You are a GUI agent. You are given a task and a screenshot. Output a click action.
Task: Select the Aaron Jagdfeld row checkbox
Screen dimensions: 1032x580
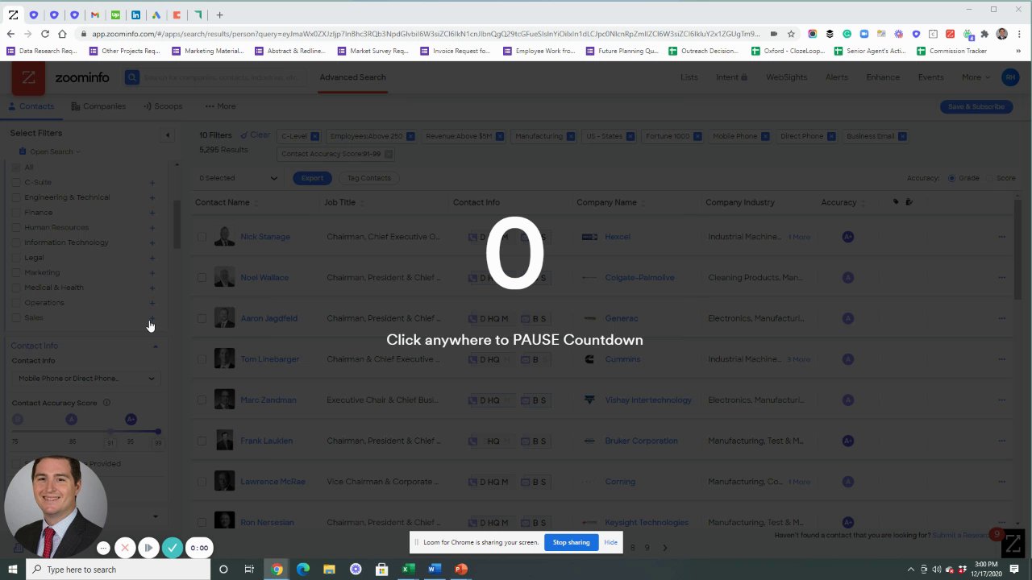pos(202,318)
